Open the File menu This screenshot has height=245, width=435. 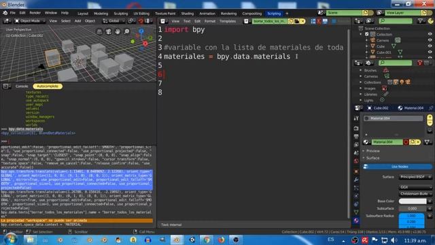click(13, 13)
